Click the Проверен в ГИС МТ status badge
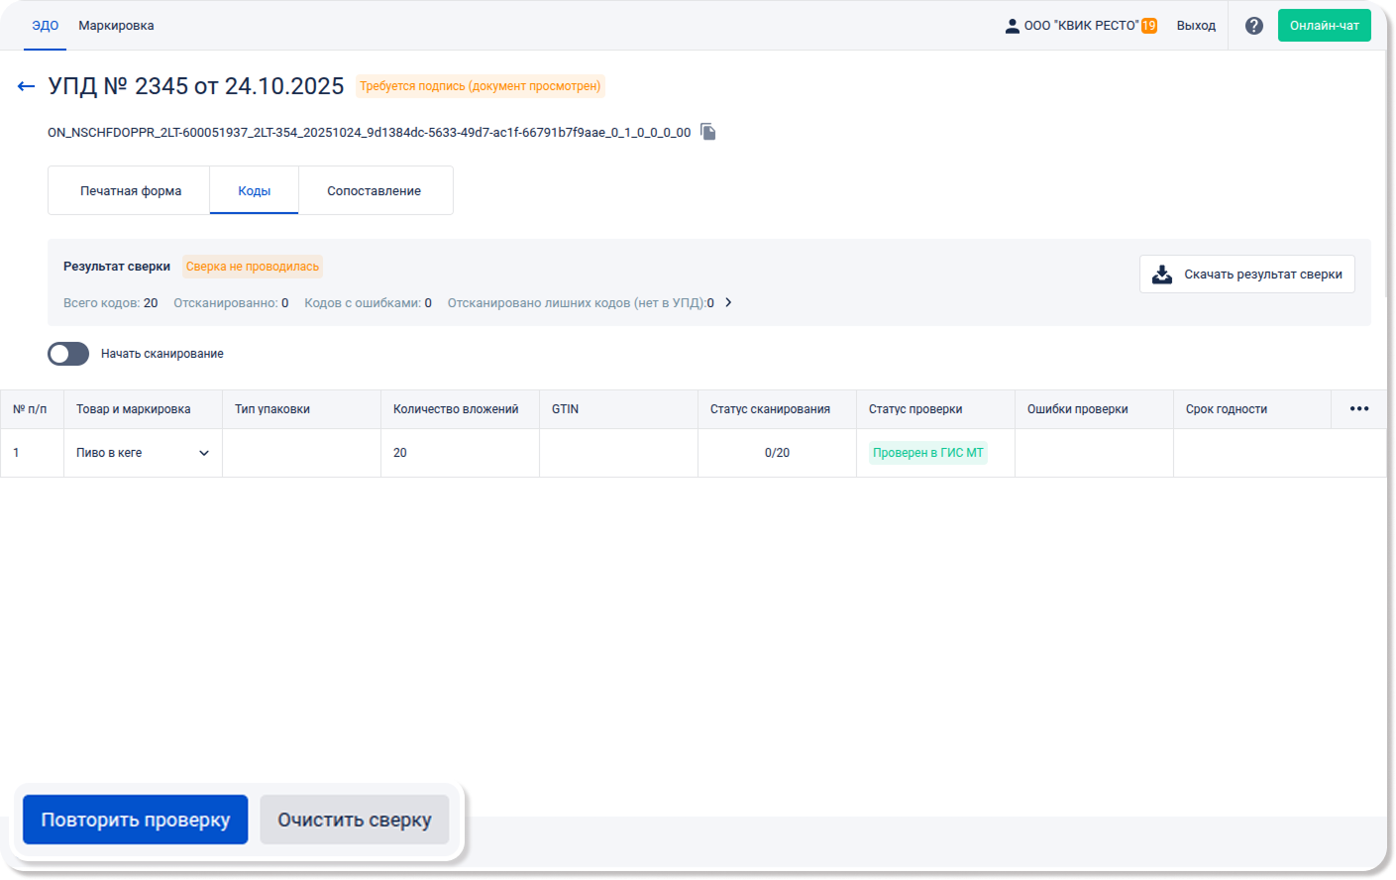Viewport: 1396px width, 880px height. 927,453
